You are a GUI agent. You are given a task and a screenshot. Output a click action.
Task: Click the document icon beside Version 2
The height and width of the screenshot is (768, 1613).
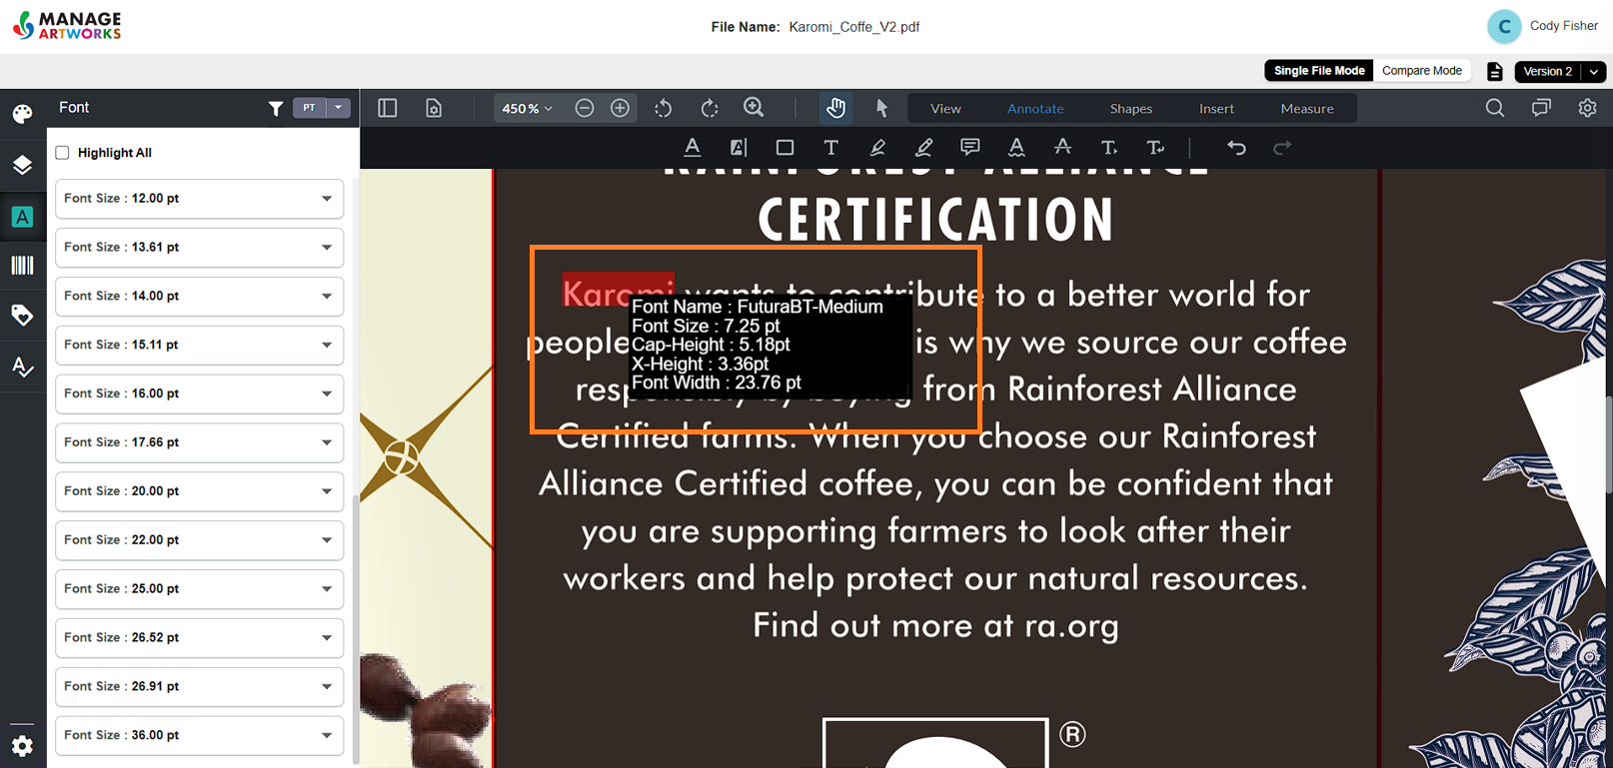click(1495, 71)
